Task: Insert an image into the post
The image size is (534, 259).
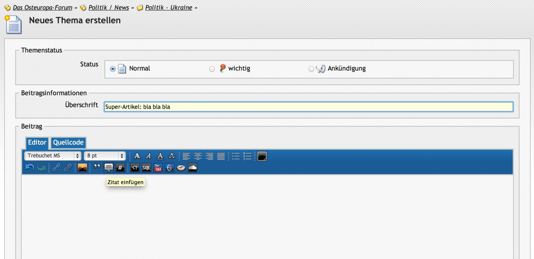Action: 82,168
